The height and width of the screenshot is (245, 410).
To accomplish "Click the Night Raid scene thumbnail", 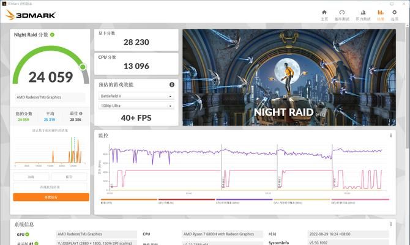I will tap(289, 78).
